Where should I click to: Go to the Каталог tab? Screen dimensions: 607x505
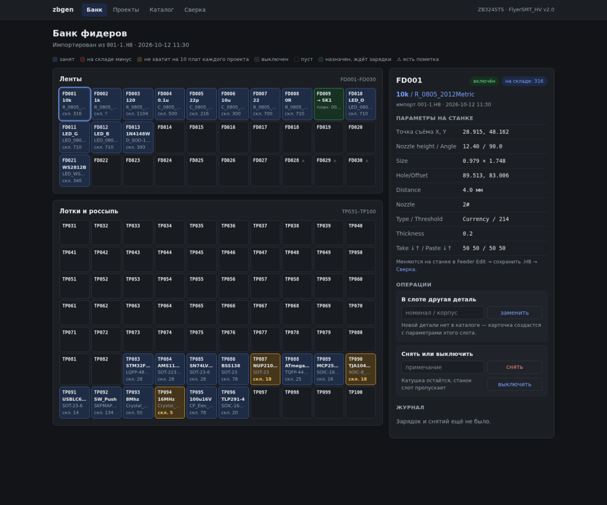(x=161, y=9)
